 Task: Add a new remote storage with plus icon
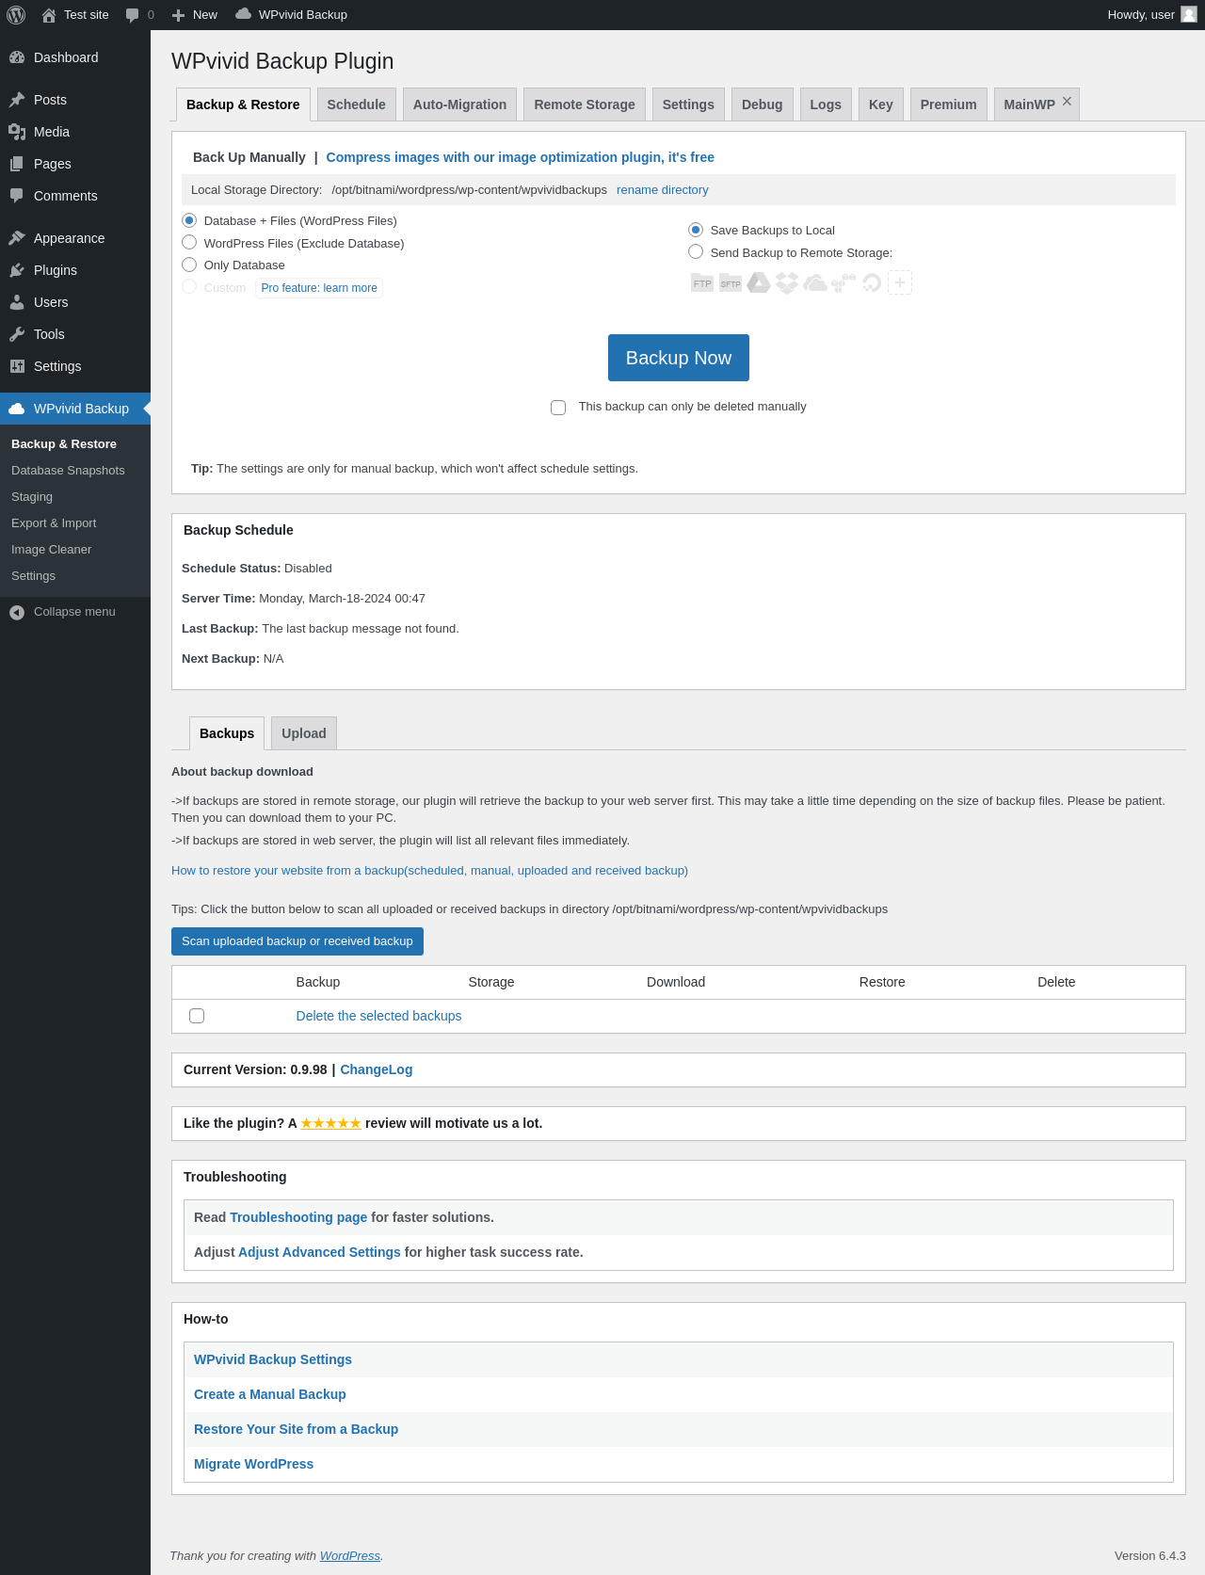coord(900,282)
